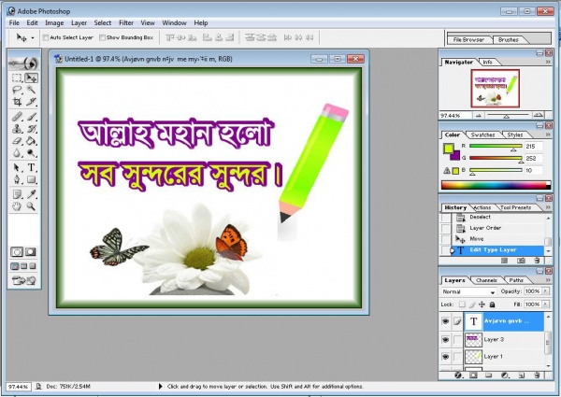Select the Hand tool
The image size is (561, 397).
(x=17, y=206)
